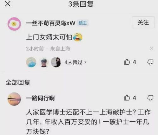Image resolution: width=158 pixels, height=135 pixels.
Task: Follow user with the 关注 button
Action: pyautogui.click(x=143, y=22)
